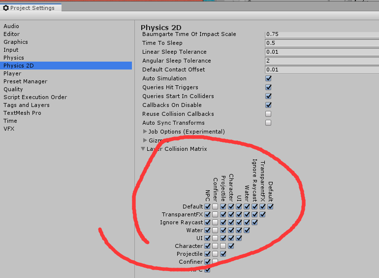The width and height of the screenshot is (379, 278).
Task: Edit the Angular Sleep Tolerance value
Action: (x=320, y=61)
